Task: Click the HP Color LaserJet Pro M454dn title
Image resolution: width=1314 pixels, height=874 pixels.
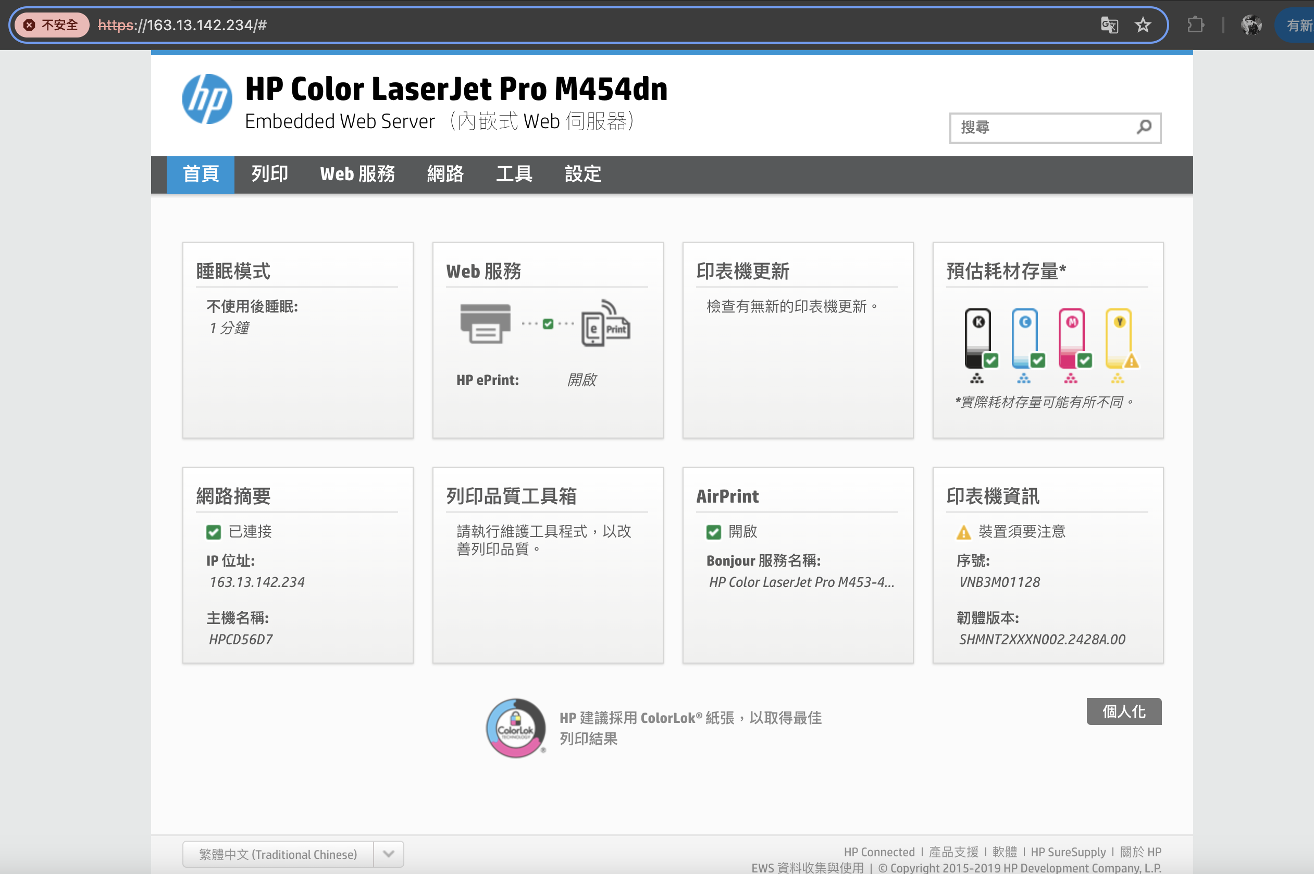Action: pos(456,89)
